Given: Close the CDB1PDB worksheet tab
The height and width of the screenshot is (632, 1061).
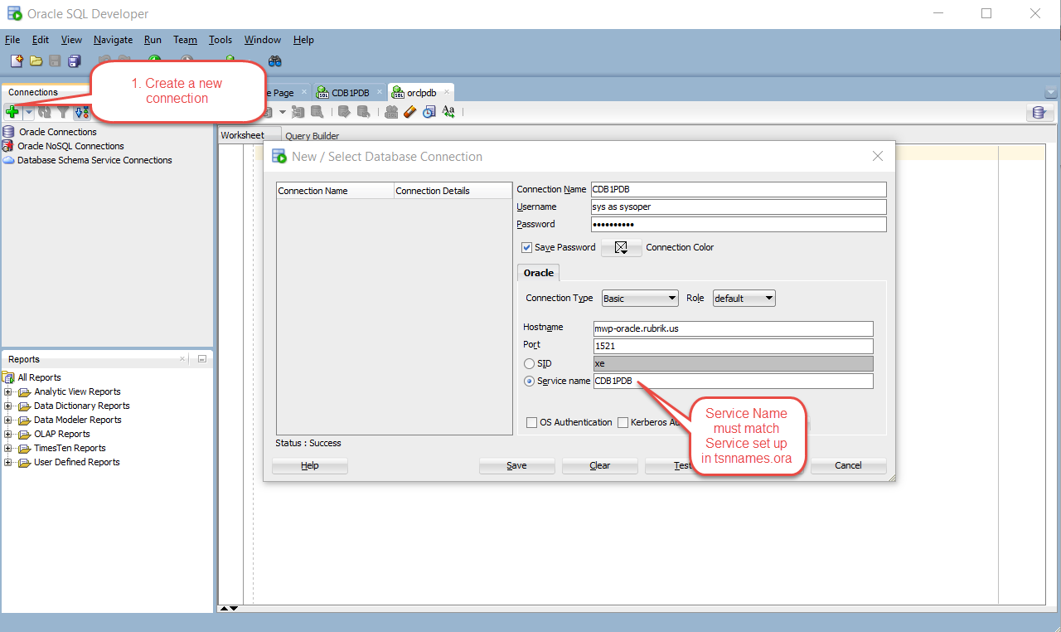Looking at the screenshot, I should [380, 92].
